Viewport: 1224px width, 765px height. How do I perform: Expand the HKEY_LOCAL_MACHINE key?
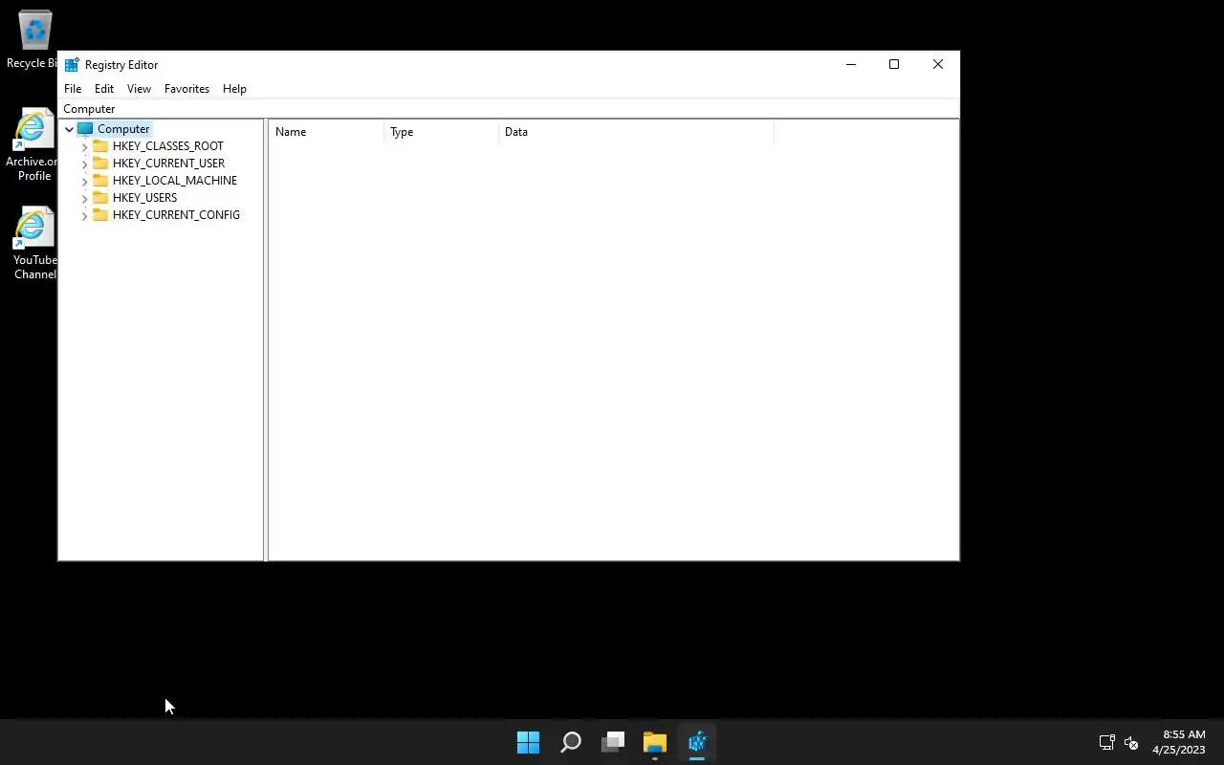coord(84,181)
